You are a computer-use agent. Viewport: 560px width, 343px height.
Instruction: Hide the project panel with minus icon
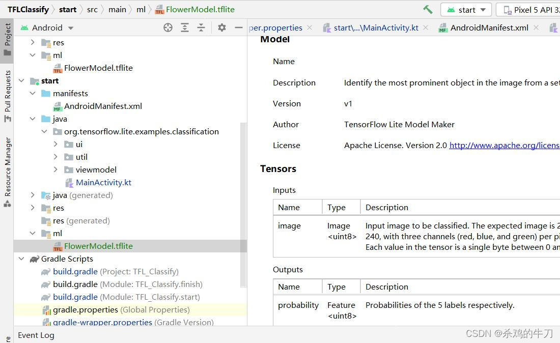238,27
